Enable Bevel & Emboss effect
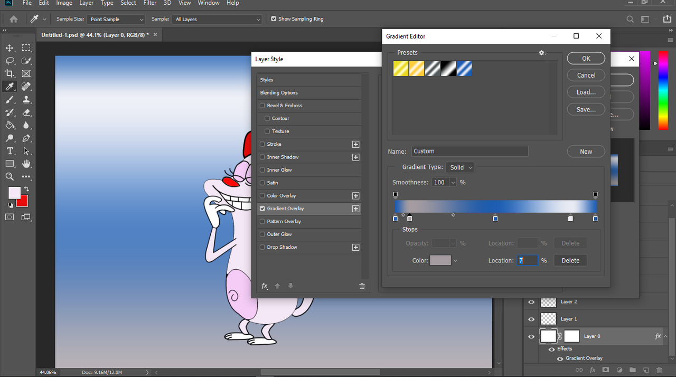Viewport: 676px width, 377px height. pyautogui.click(x=262, y=106)
